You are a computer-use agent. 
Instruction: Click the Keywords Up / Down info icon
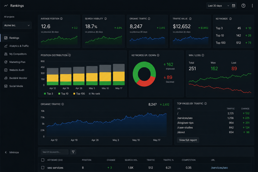click(158, 55)
